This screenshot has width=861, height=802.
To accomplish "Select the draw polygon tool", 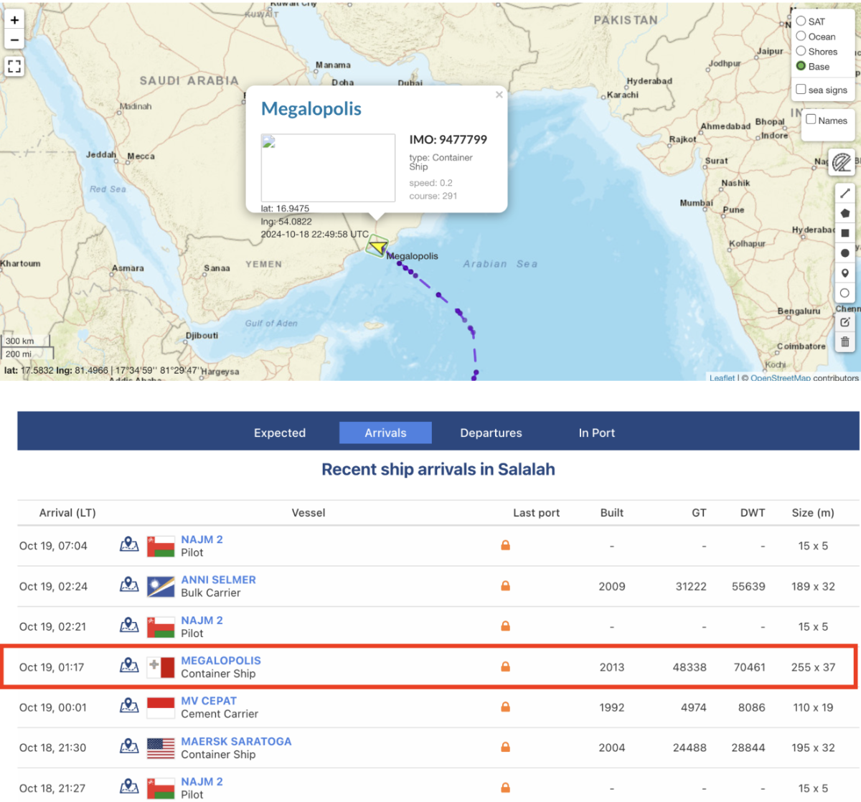I will pyautogui.click(x=844, y=213).
